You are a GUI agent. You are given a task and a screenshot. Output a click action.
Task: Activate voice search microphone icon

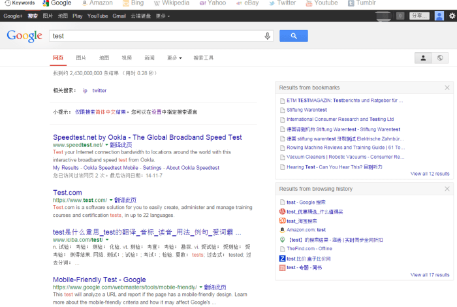tap(267, 36)
